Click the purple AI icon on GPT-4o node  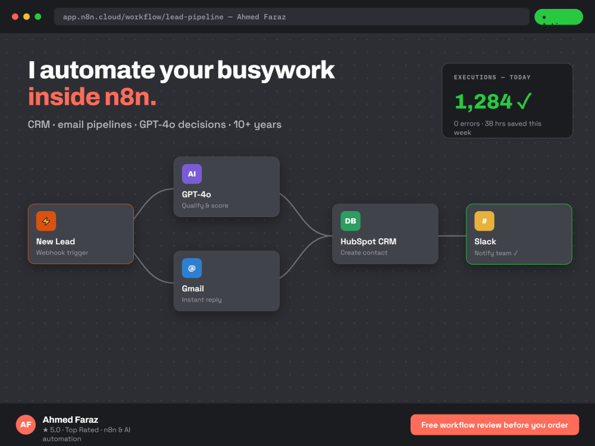click(192, 174)
